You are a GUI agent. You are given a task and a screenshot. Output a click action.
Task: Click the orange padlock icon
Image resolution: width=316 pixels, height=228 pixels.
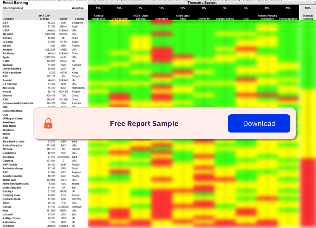tap(48, 123)
